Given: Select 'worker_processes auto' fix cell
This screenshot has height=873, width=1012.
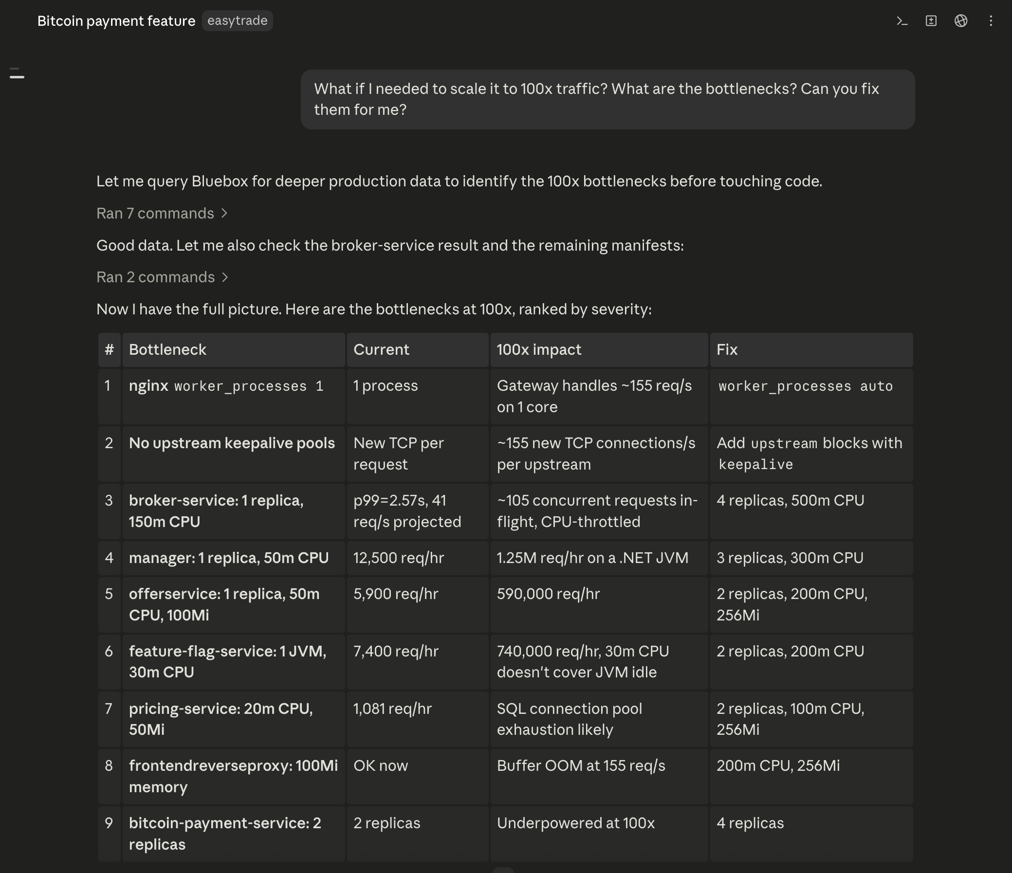Looking at the screenshot, I should pyautogui.click(x=811, y=397).
